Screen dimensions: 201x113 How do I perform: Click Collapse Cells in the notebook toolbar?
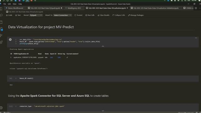(x=119, y=15)
